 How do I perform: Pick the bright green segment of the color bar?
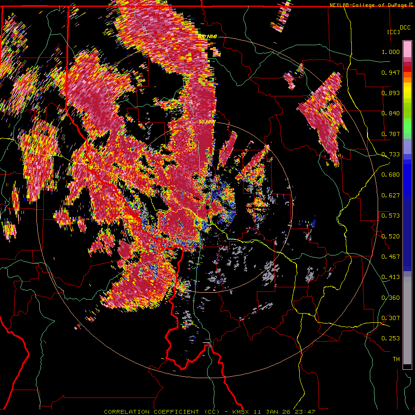tap(407, 126)
